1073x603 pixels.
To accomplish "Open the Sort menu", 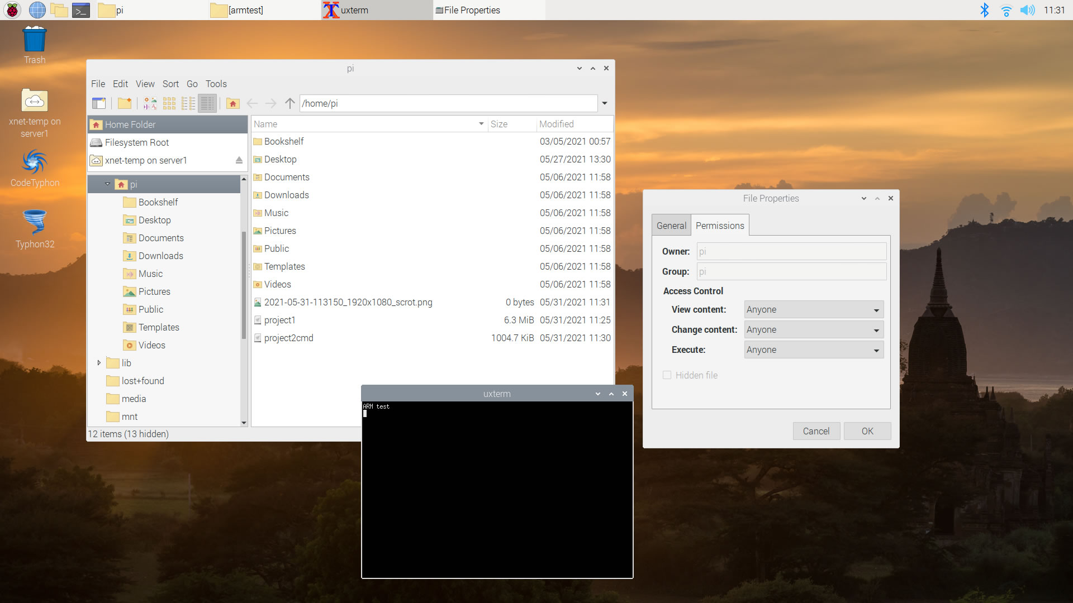I will click(170, 84).
